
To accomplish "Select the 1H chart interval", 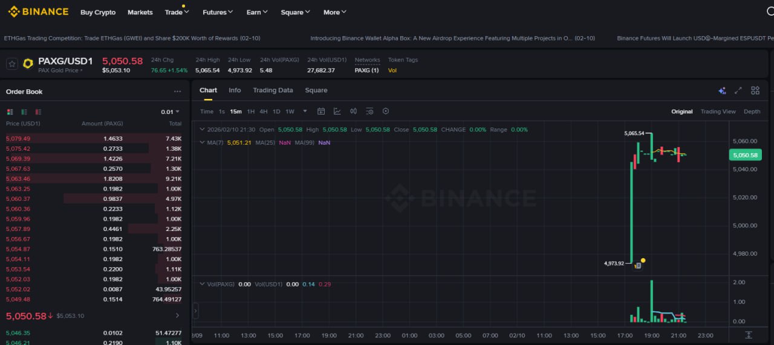I will [250, 112].
